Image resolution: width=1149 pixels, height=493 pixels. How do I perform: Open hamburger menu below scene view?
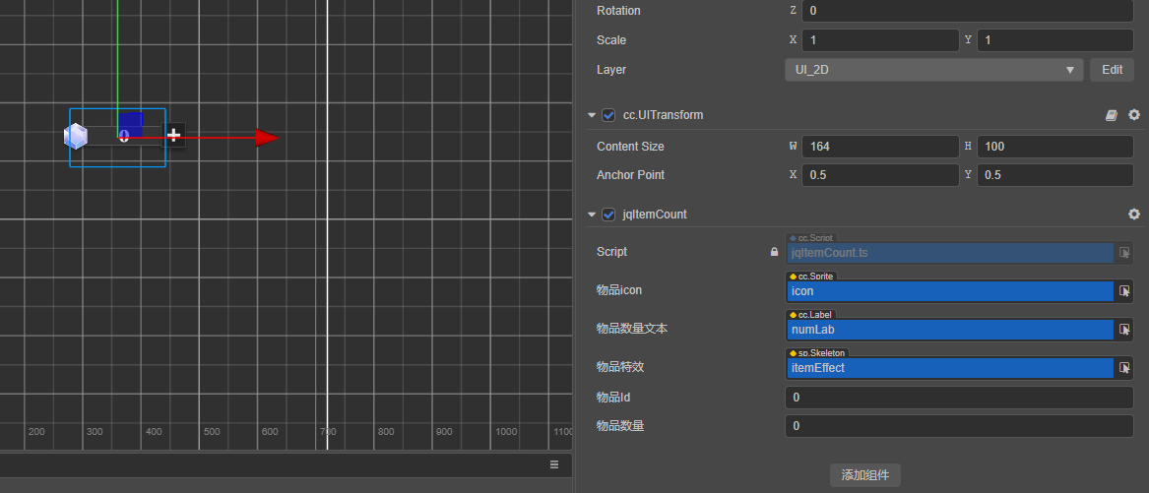point(554,464)
